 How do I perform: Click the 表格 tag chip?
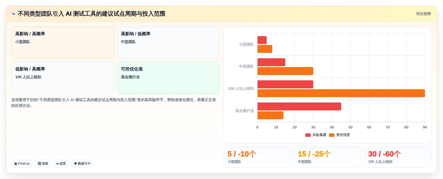point(43,164)
